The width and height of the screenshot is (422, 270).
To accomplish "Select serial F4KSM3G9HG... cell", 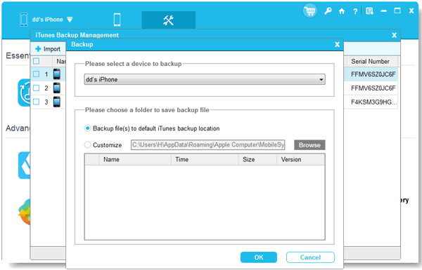I will 373,102.
